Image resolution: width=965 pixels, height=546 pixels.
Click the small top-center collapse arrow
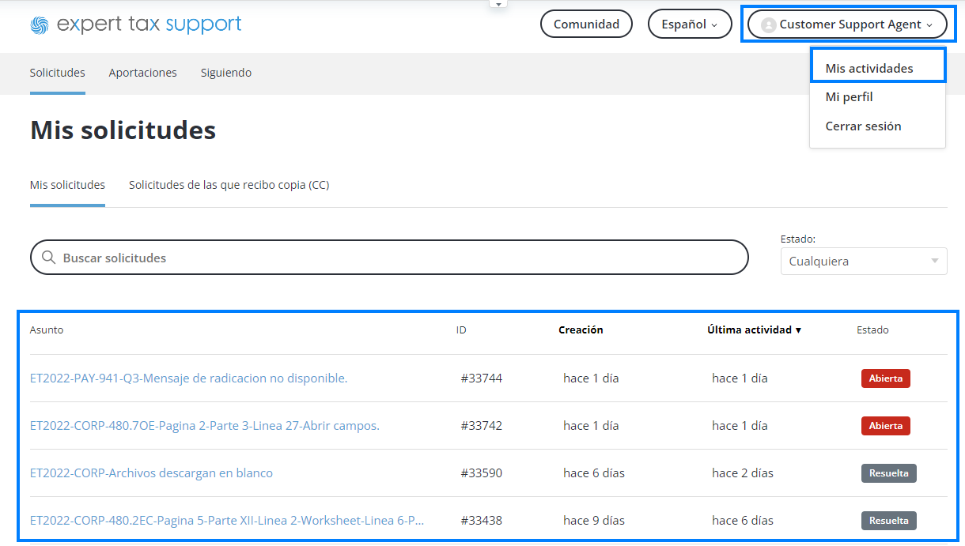pos(498,4)
